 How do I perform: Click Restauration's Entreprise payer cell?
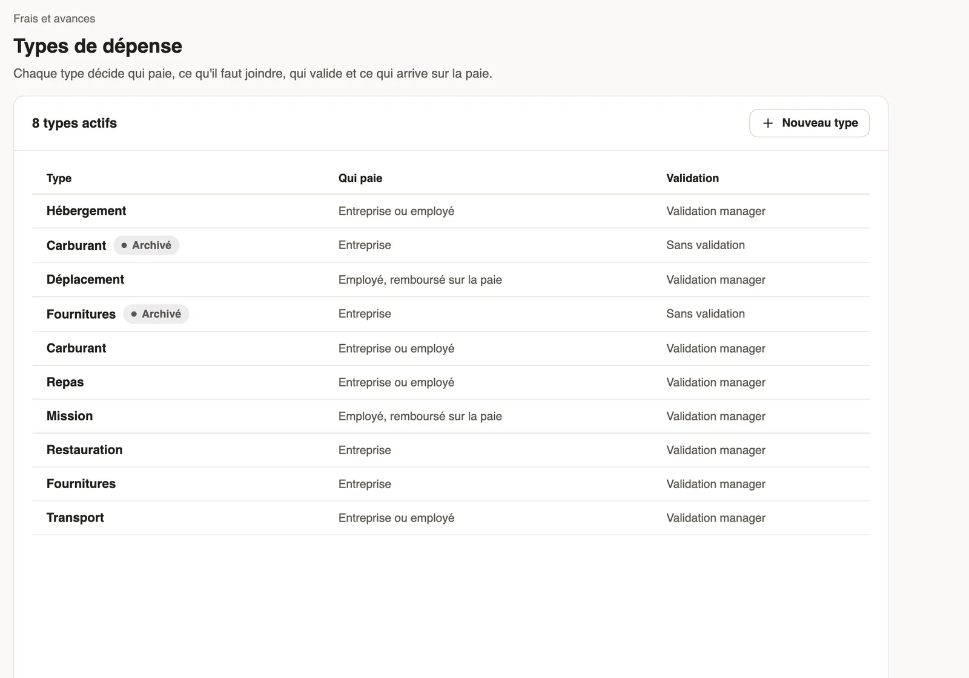pos(365,450)
